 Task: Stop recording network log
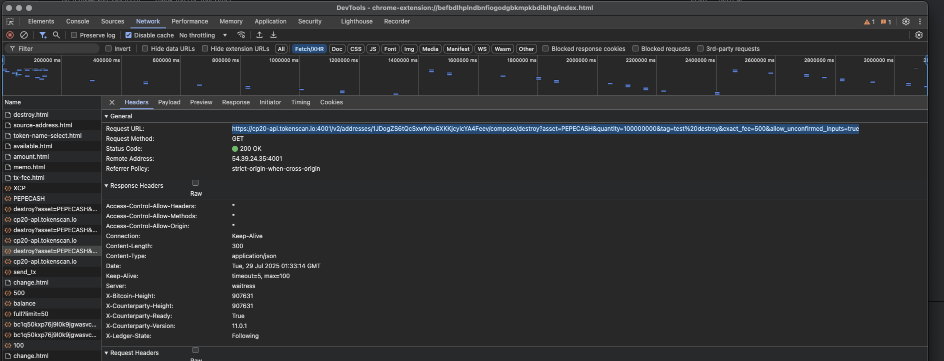(10, 35)
